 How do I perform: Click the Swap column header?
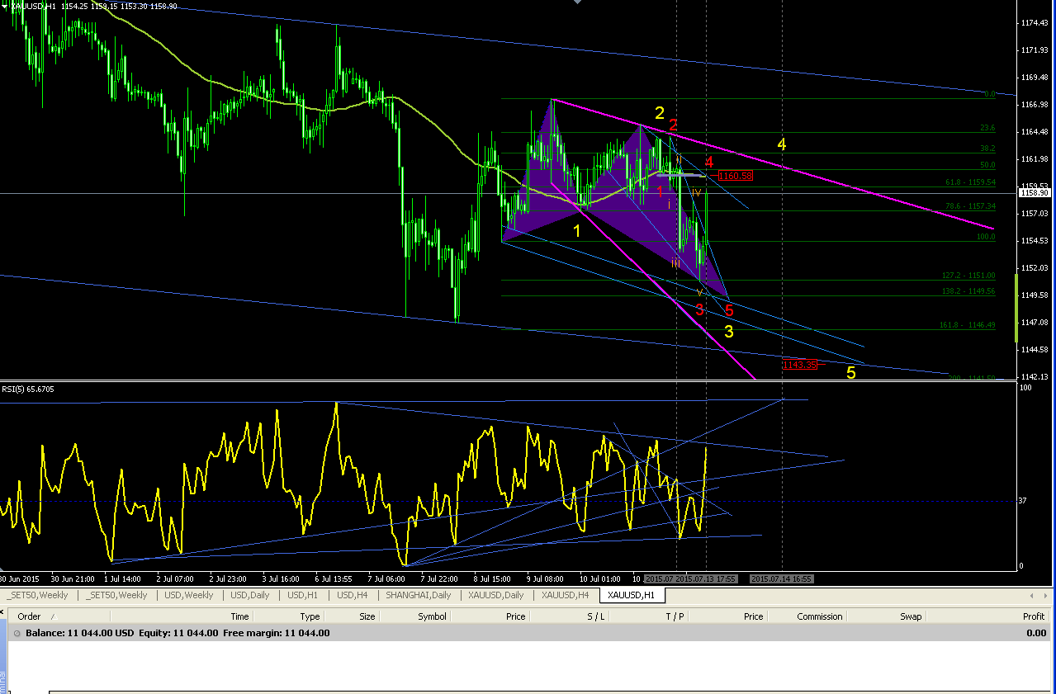911,616
